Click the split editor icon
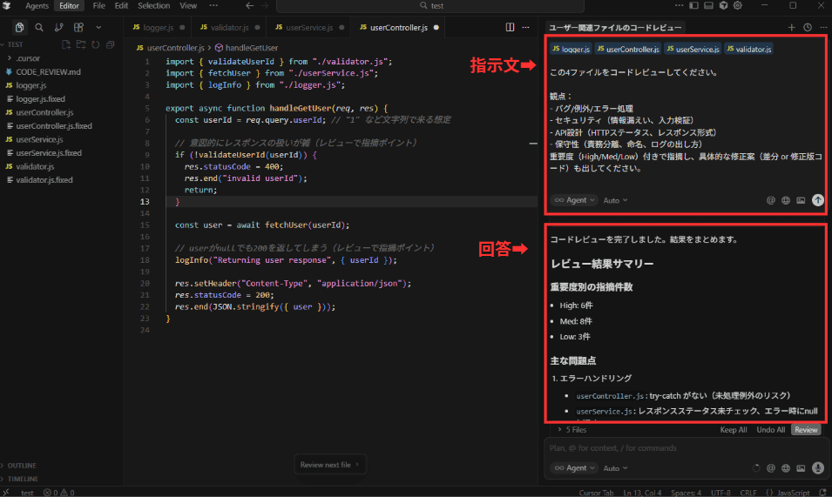This screenshot has height=497, width=832. [511, 28]
